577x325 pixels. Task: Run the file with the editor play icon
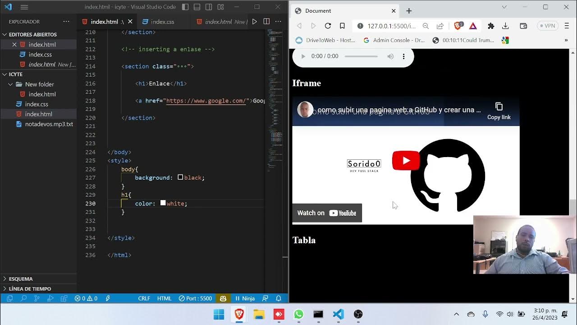[255, 22]
